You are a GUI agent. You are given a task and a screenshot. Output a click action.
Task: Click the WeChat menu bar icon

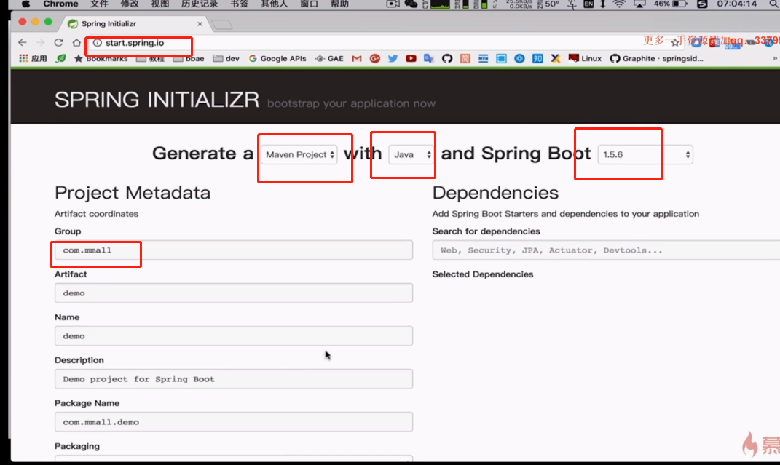point(411,4)
